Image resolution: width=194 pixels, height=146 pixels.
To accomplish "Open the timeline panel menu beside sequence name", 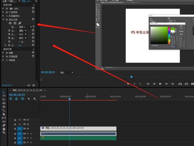I will pos(45,90).
